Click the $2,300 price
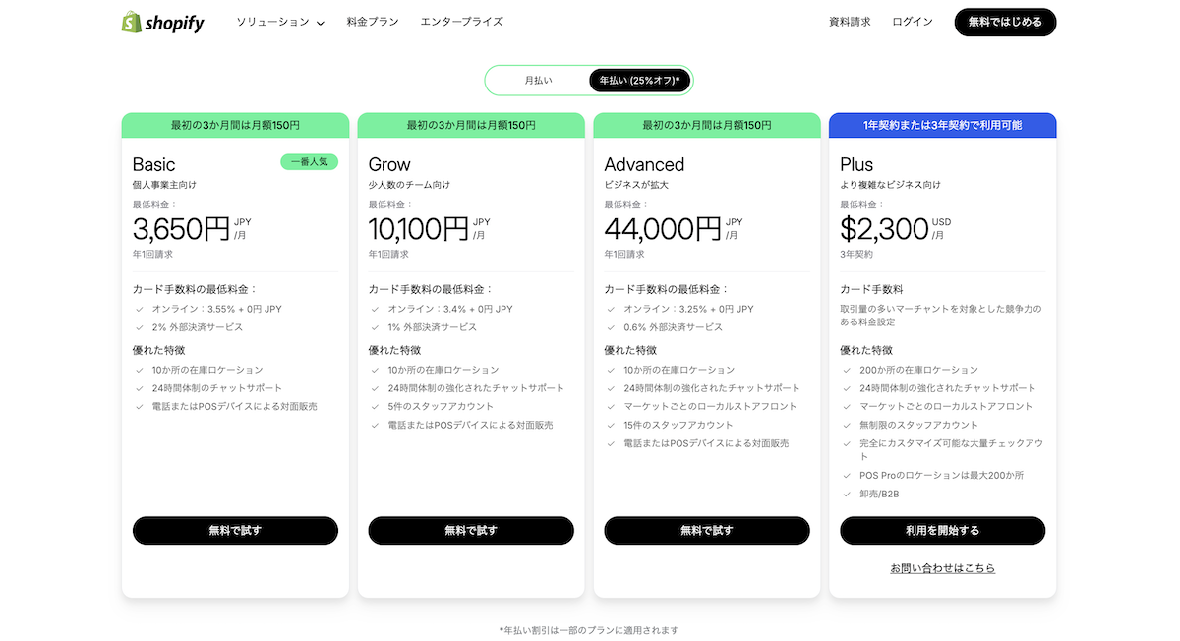Screen dimensions: 1180x641 [885, 229]
